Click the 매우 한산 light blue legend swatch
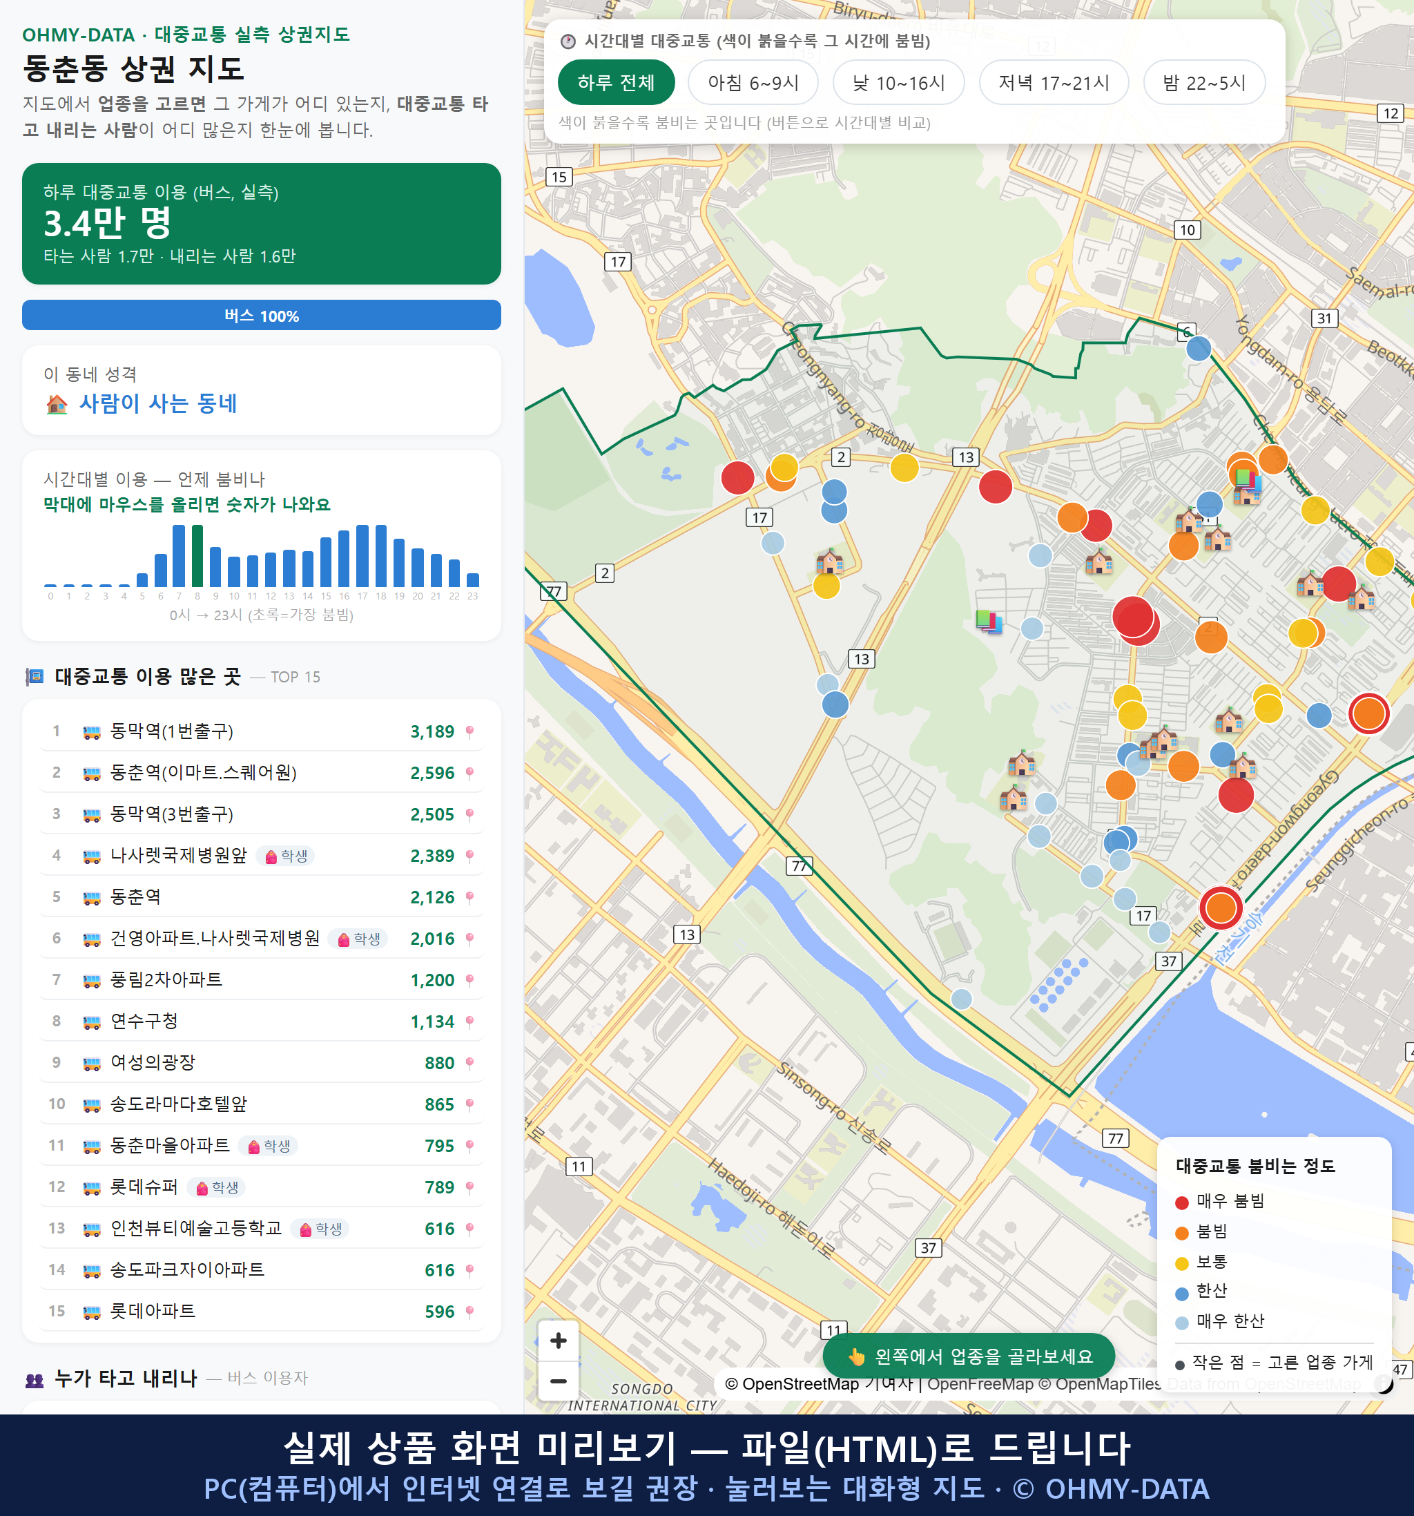 click(x=1182, y=1323)
